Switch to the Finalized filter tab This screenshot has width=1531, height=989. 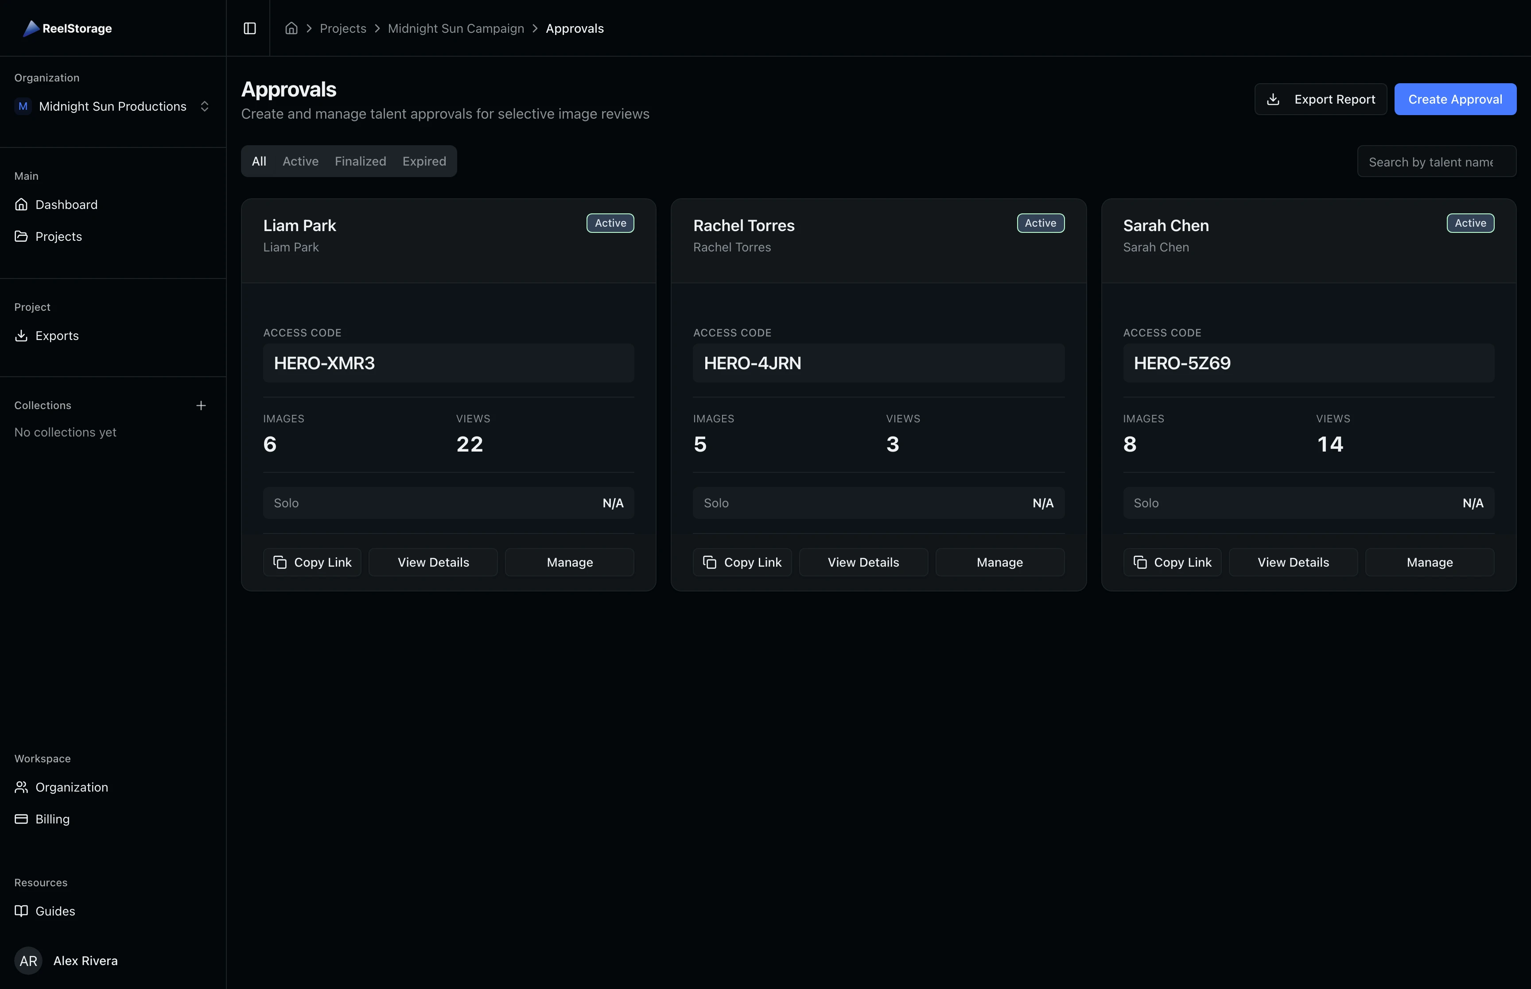pyautogui.click(x=360, y=161)
